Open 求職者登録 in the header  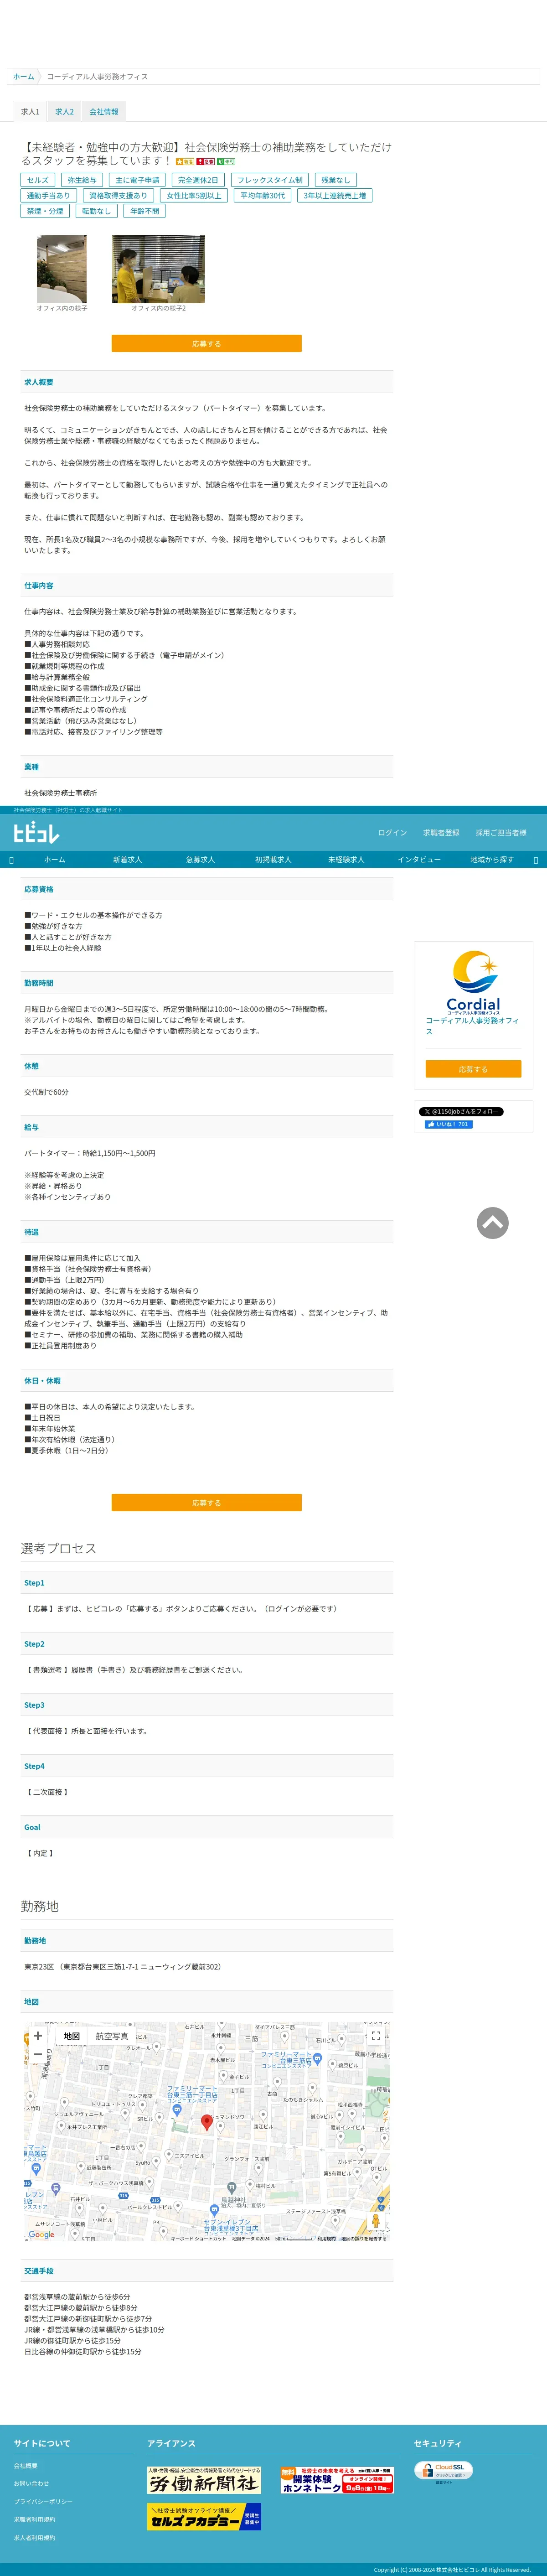[441, 833]
